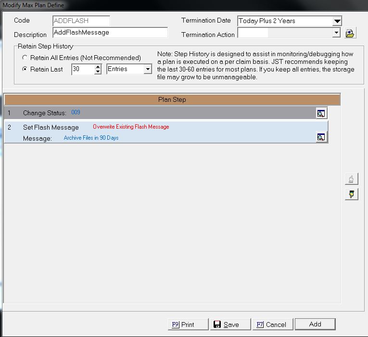This screenshot has width=368, height=337.
Task: Open the Termination Action folder-add icon
Action: [x=350, y=33]
